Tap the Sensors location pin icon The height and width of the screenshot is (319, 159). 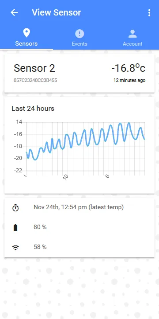(x=26, y=33)
